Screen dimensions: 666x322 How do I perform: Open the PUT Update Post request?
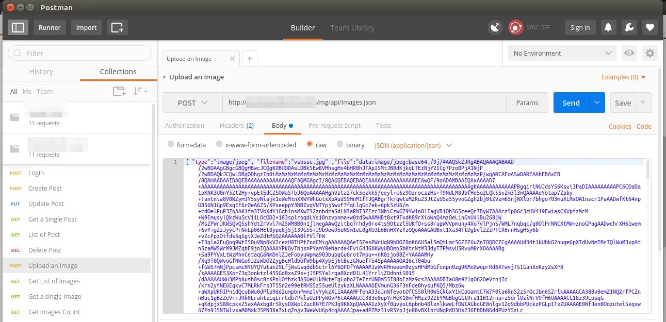click(76, 204)
